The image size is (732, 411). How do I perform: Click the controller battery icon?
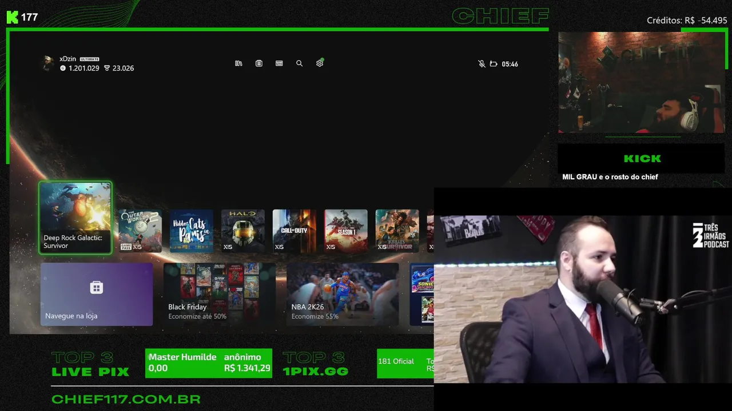pos(494,64)
